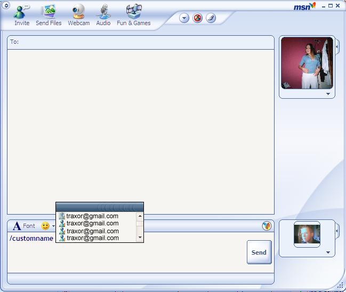Click the smiley emoticon button
This screenshot has height=292, width=346.
45,226
